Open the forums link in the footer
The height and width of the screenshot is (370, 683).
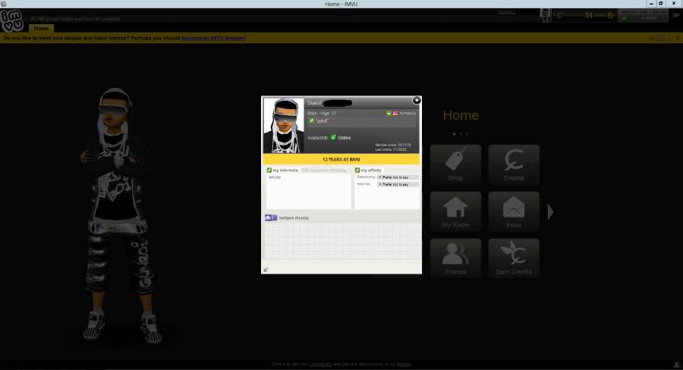tap(404, 365)
